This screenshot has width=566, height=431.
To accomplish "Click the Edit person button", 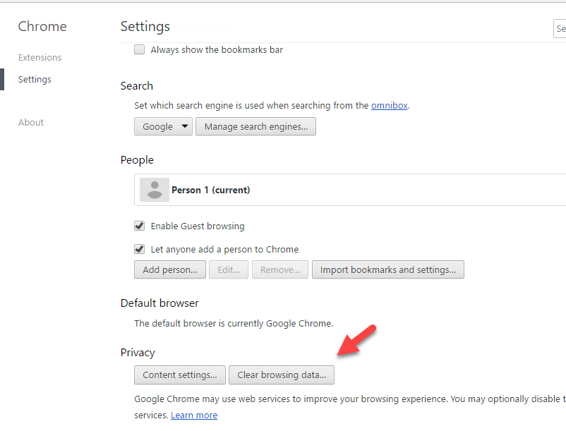I will [x=229, y=269].
